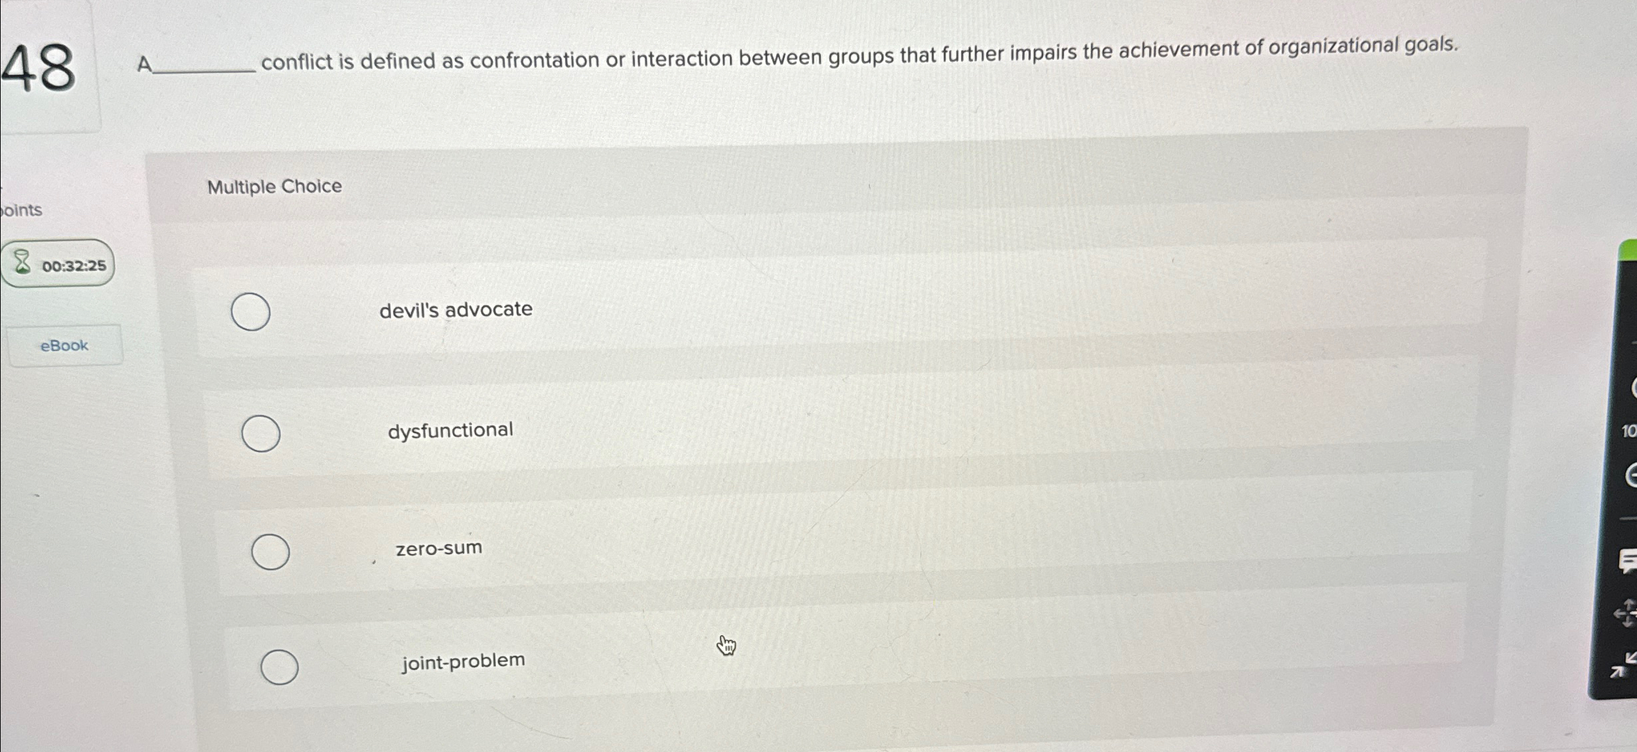Viewport: 1637px width, 752px height.
Task: Select the 'dysfunctional' answer option
Action: (260, 433)
